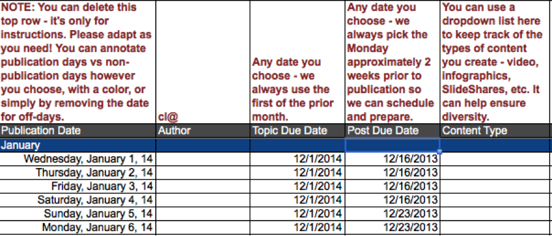The image size is (552, 236).
Task: Select the 12/23/2013 cell in Sunday's row
Action: [x=393, y=213]
